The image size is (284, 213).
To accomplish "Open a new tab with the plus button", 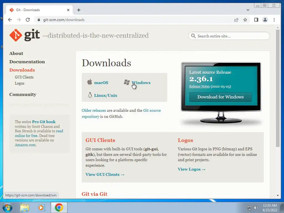I will pos(78,10).
